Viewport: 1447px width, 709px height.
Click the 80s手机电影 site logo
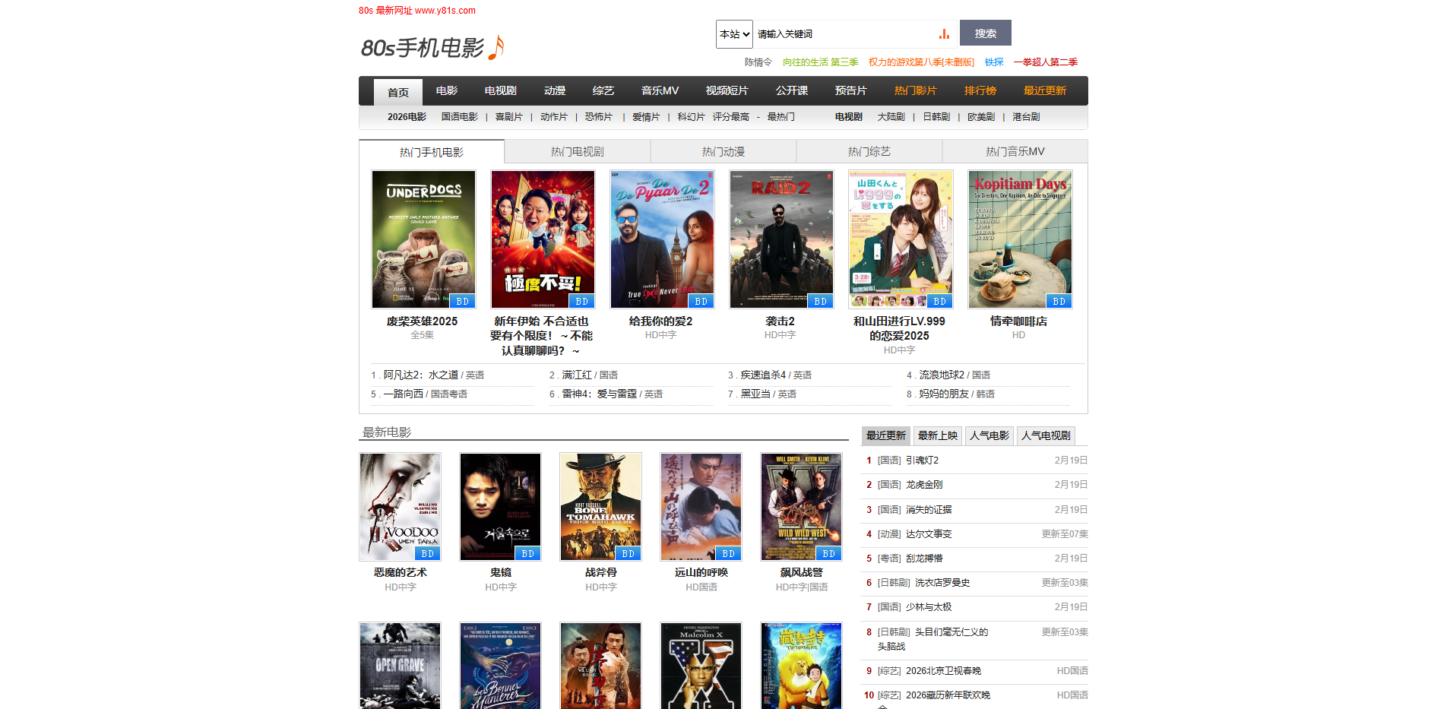click(x=432, y=48)
